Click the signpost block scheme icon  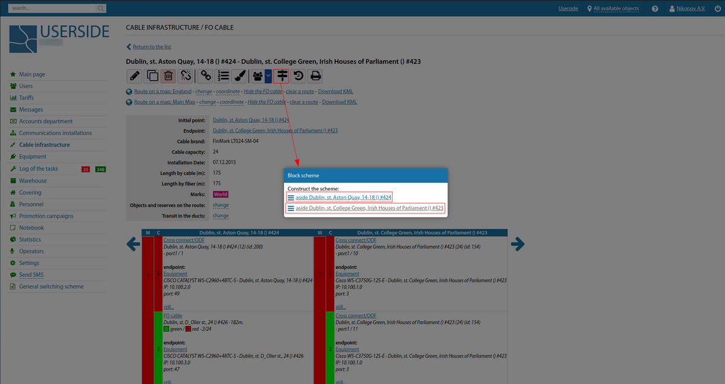pyautogui.click(x=282, y=76)
